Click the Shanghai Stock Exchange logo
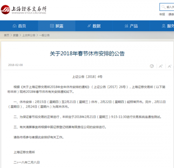This screenshot has width=174, height=168. coord(23,10)
